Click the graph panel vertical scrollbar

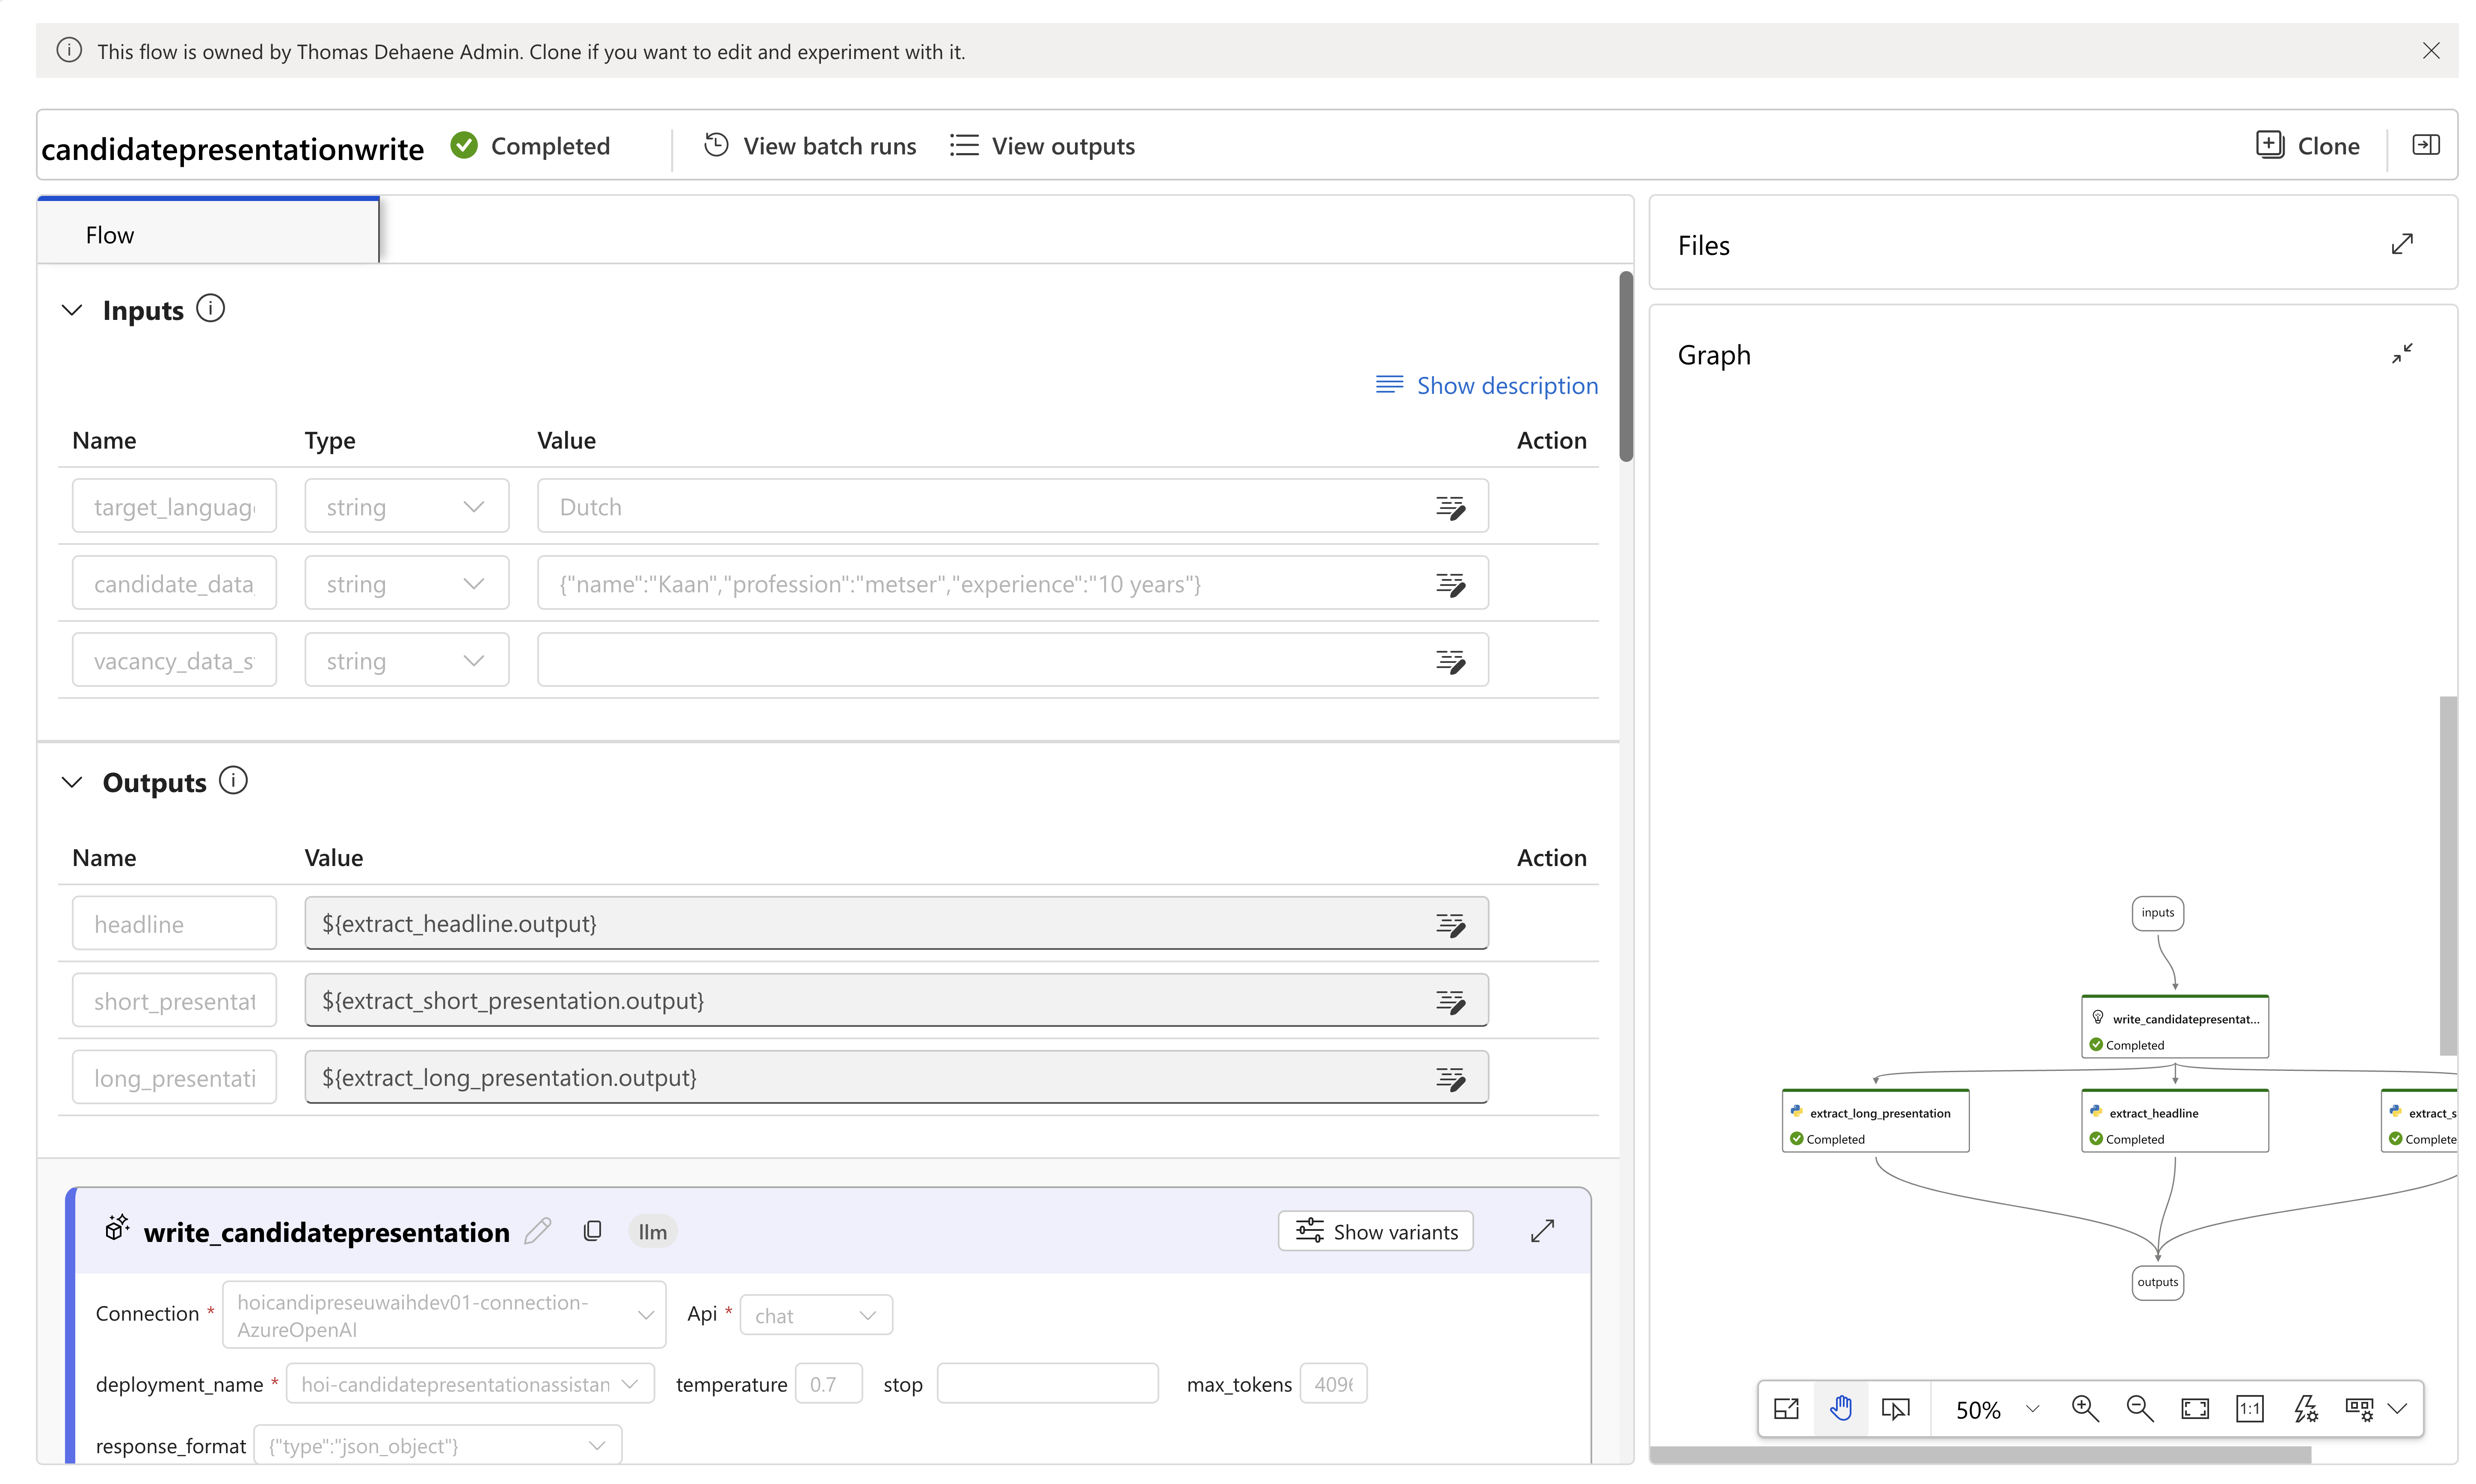pyautogui.click(x=2448, y=876)
